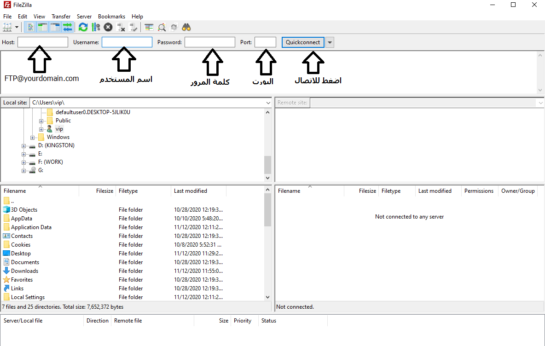Click the Downloads folder icon
Image resolution: width=545 pixels, height=346 pixels.
tap(6, 271)
